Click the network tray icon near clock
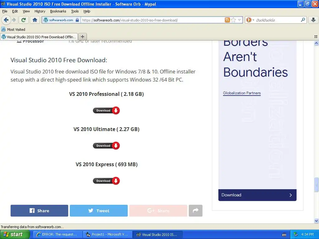The height and width of the screenshot is (239, 319). pyautogui.click(x=296, y=235)
